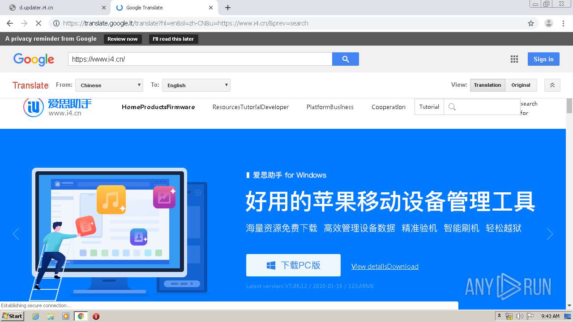Open a new tab with the plus button
This screenshot has height=322, width=573.
(x=227, y=8)
